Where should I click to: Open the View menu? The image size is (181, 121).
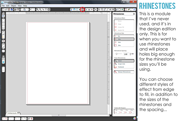20,6
